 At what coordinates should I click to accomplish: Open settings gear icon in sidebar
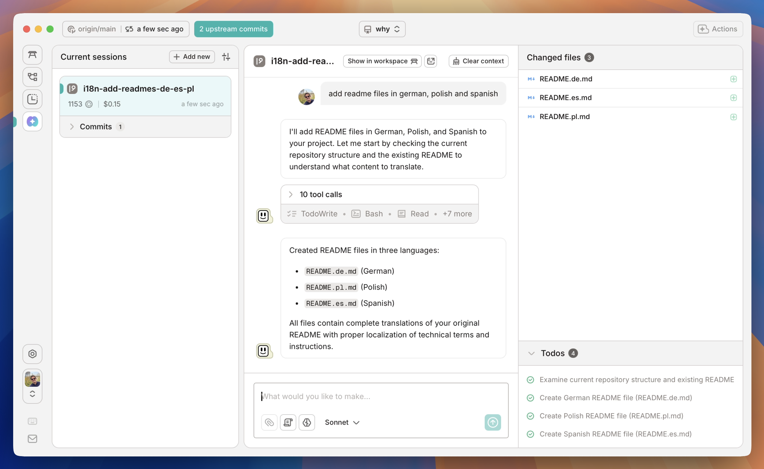[x=32, y=354]
